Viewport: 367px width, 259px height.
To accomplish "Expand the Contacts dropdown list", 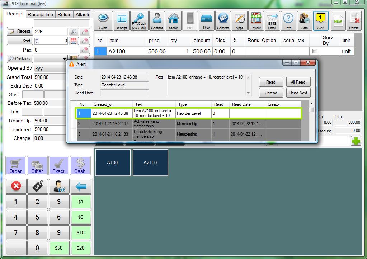I will point(65,59).
